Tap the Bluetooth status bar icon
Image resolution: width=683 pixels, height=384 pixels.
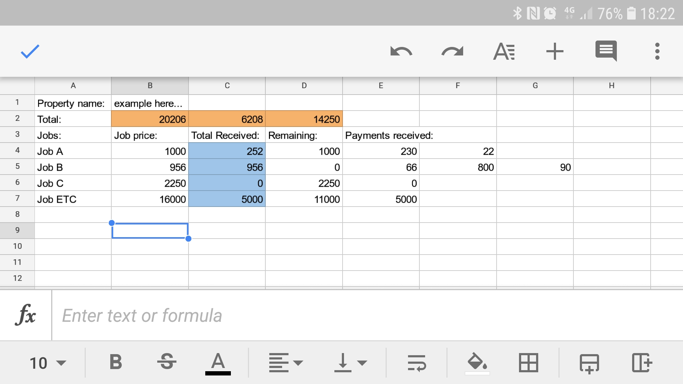tap(517, 14)
